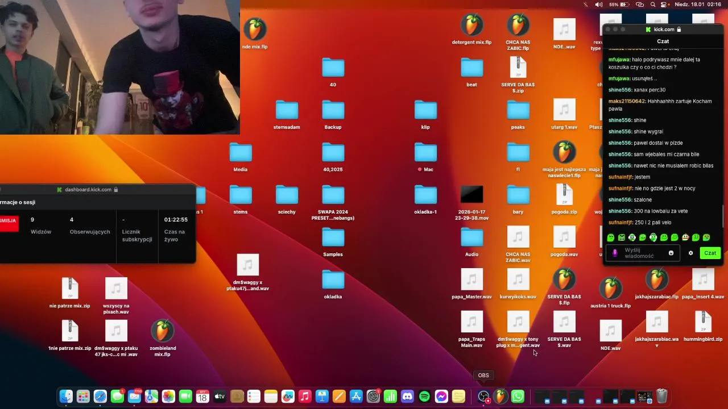Click battery status 55% in menu bar

(x=621, y=5)
